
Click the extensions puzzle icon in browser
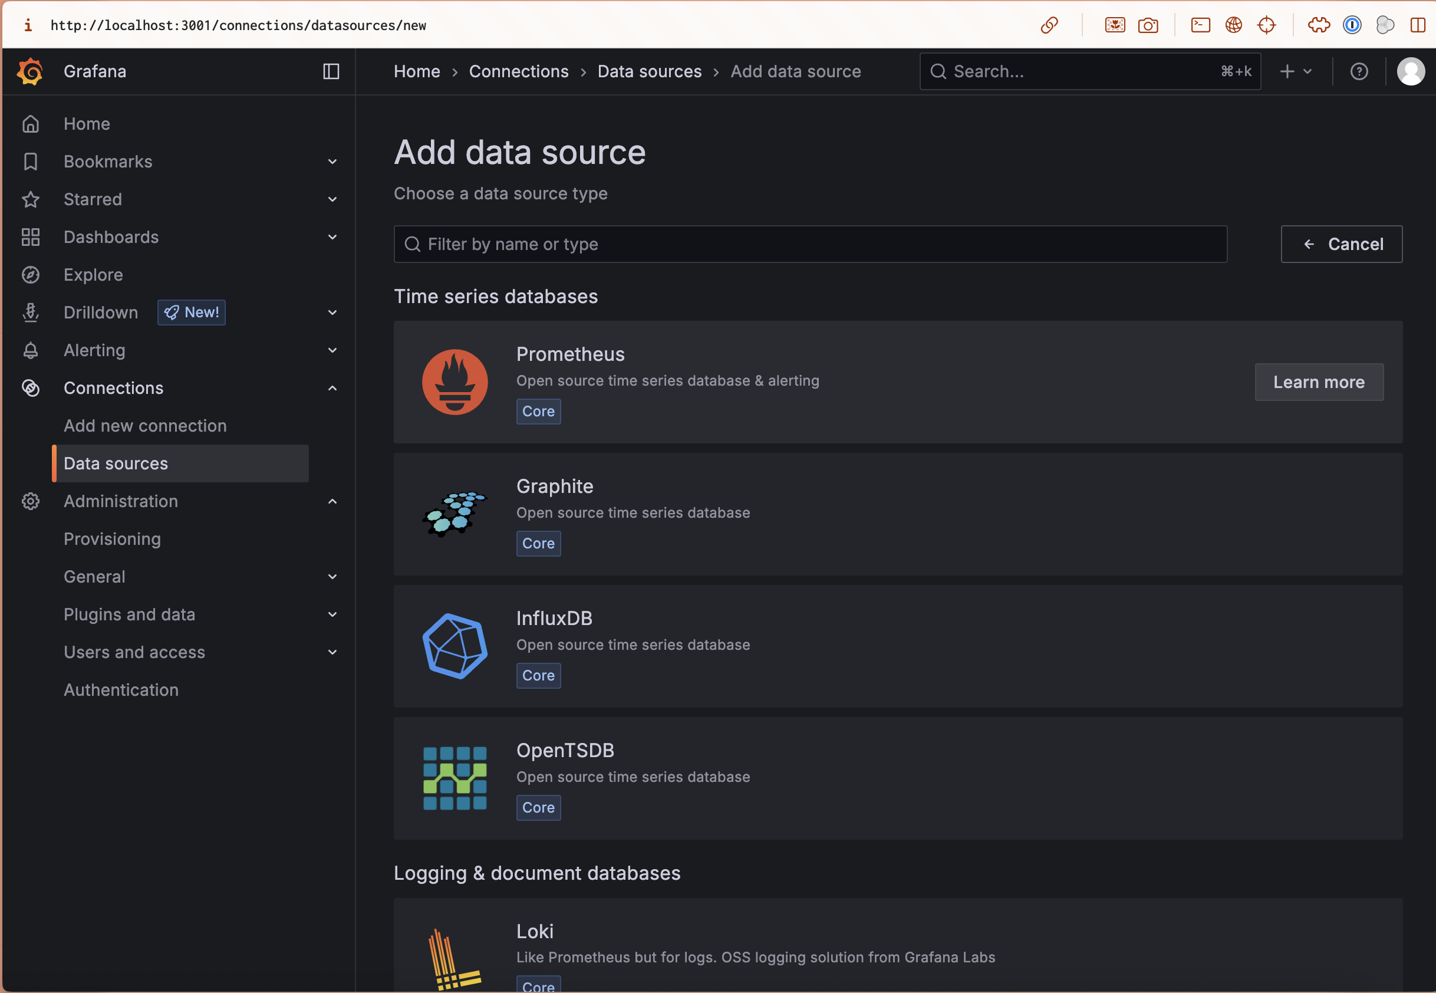(x=1319, y=25)
